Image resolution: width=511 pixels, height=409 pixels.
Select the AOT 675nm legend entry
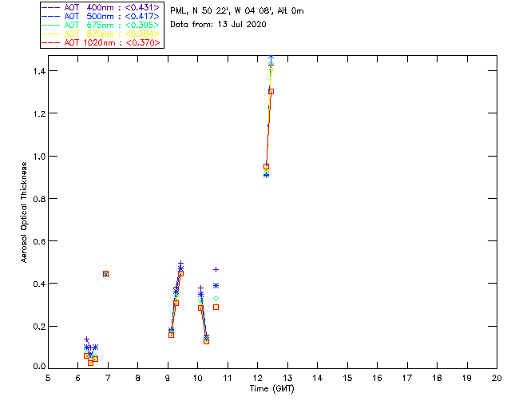click(x=101, y=25)
